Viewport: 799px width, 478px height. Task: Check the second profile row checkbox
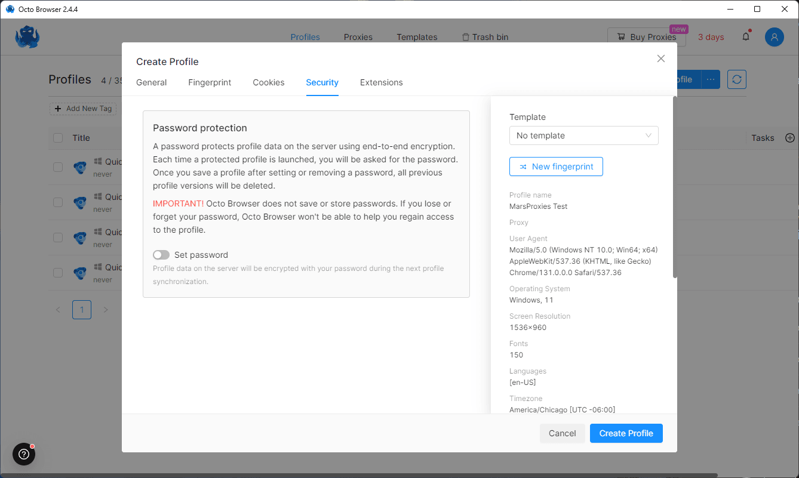coord(58,202)
